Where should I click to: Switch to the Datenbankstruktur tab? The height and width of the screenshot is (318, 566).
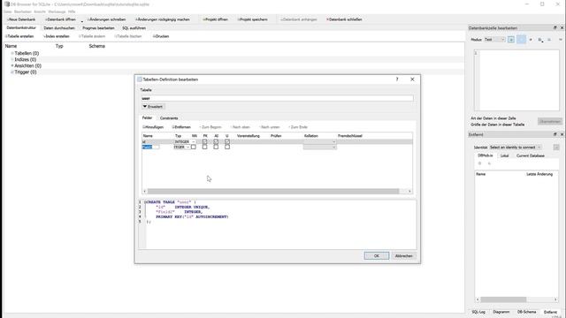pyautogui.click(x=21, y=27)
